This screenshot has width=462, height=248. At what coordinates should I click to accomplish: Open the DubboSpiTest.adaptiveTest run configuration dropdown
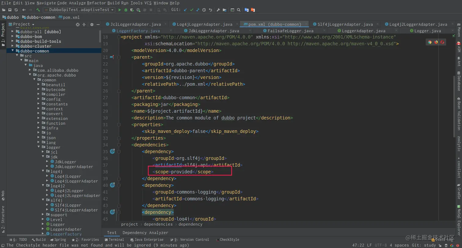pyautogui.click(x=79, y=10)
